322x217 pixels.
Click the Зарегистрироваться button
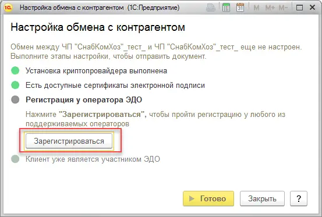pos(69,141)
